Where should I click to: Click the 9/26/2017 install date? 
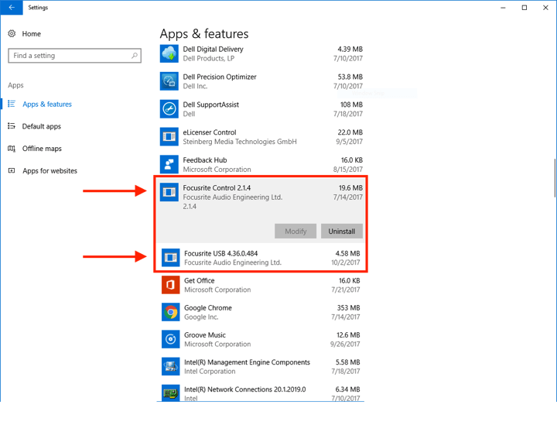click(345, 345)
